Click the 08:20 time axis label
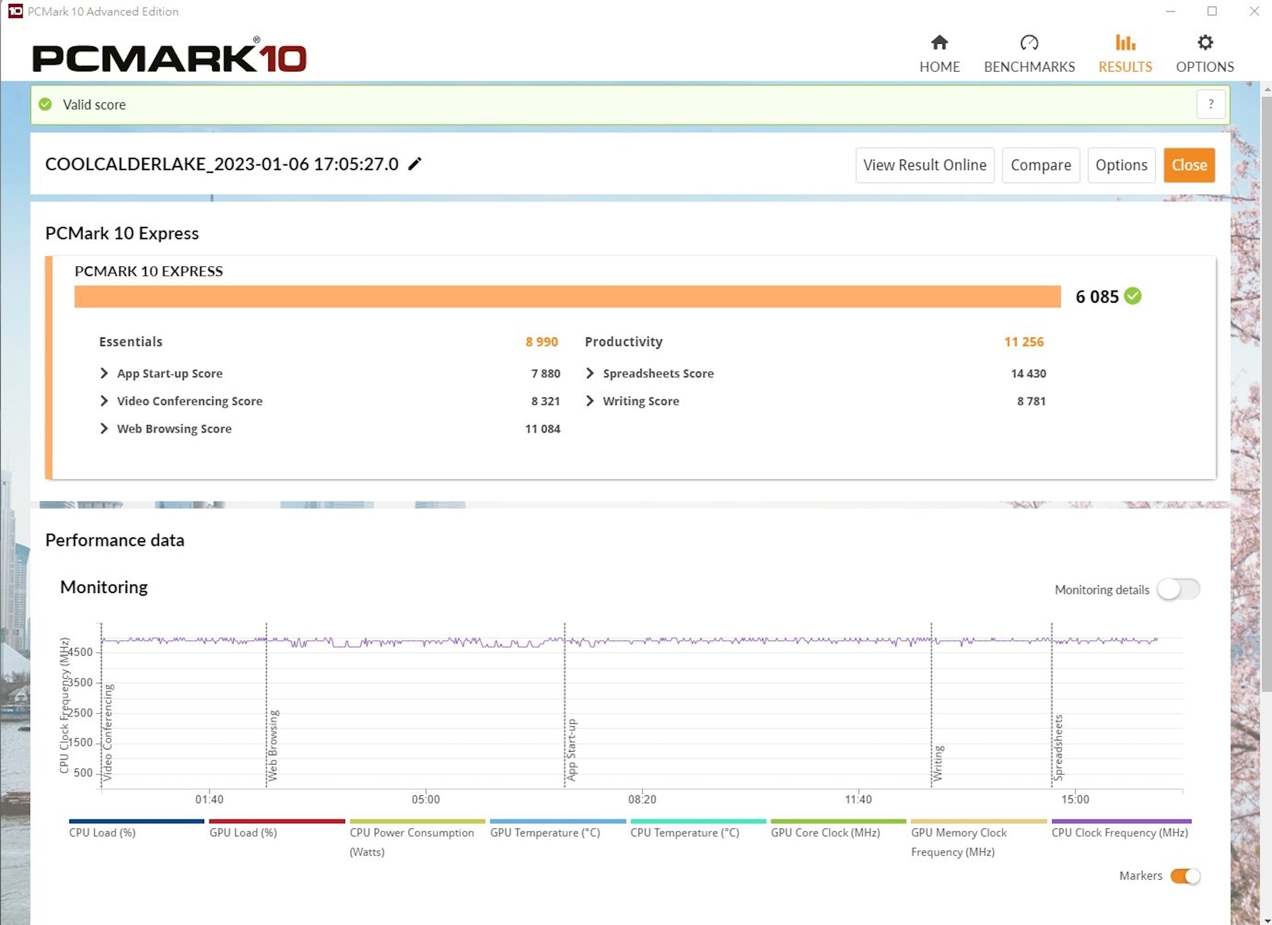Screen dimensions: 1272x925 click(641, 799)
